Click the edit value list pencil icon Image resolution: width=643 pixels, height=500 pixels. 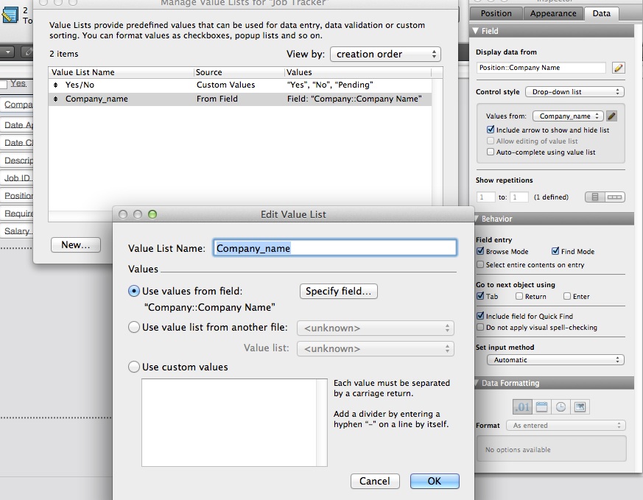coord(611,116)
